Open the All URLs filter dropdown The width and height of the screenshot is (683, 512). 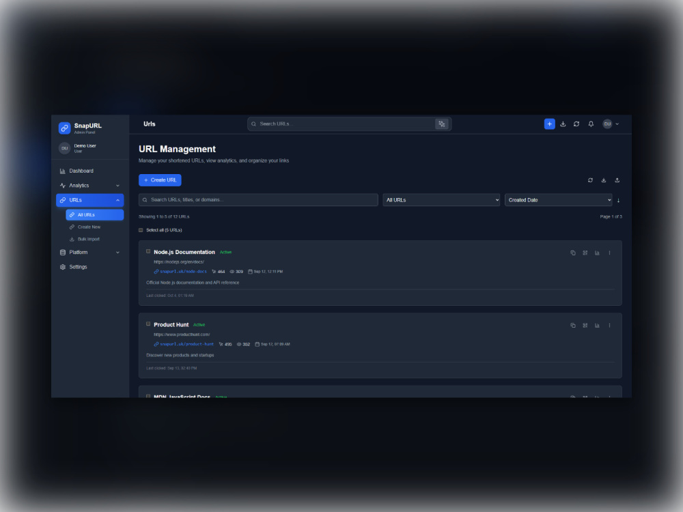441,200
